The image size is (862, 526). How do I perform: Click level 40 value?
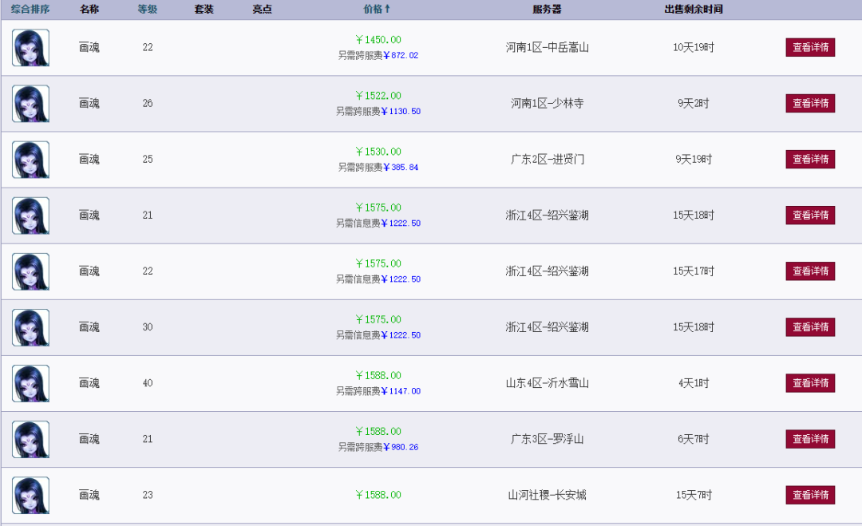coord(148,383)
